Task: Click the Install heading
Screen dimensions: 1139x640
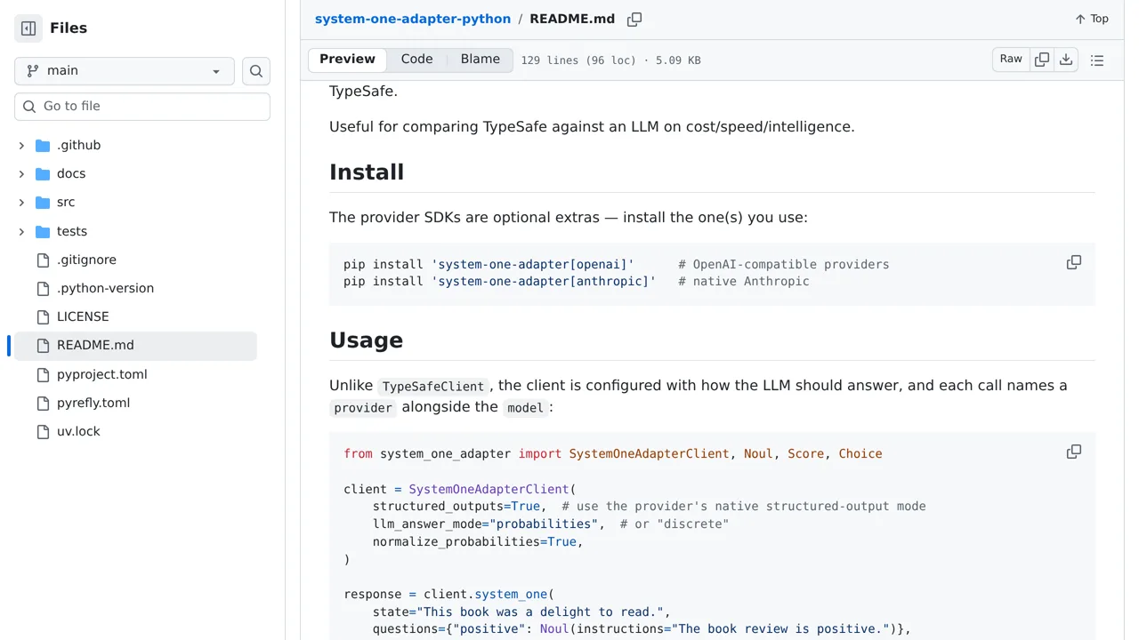Action: (x=367, y=172)
